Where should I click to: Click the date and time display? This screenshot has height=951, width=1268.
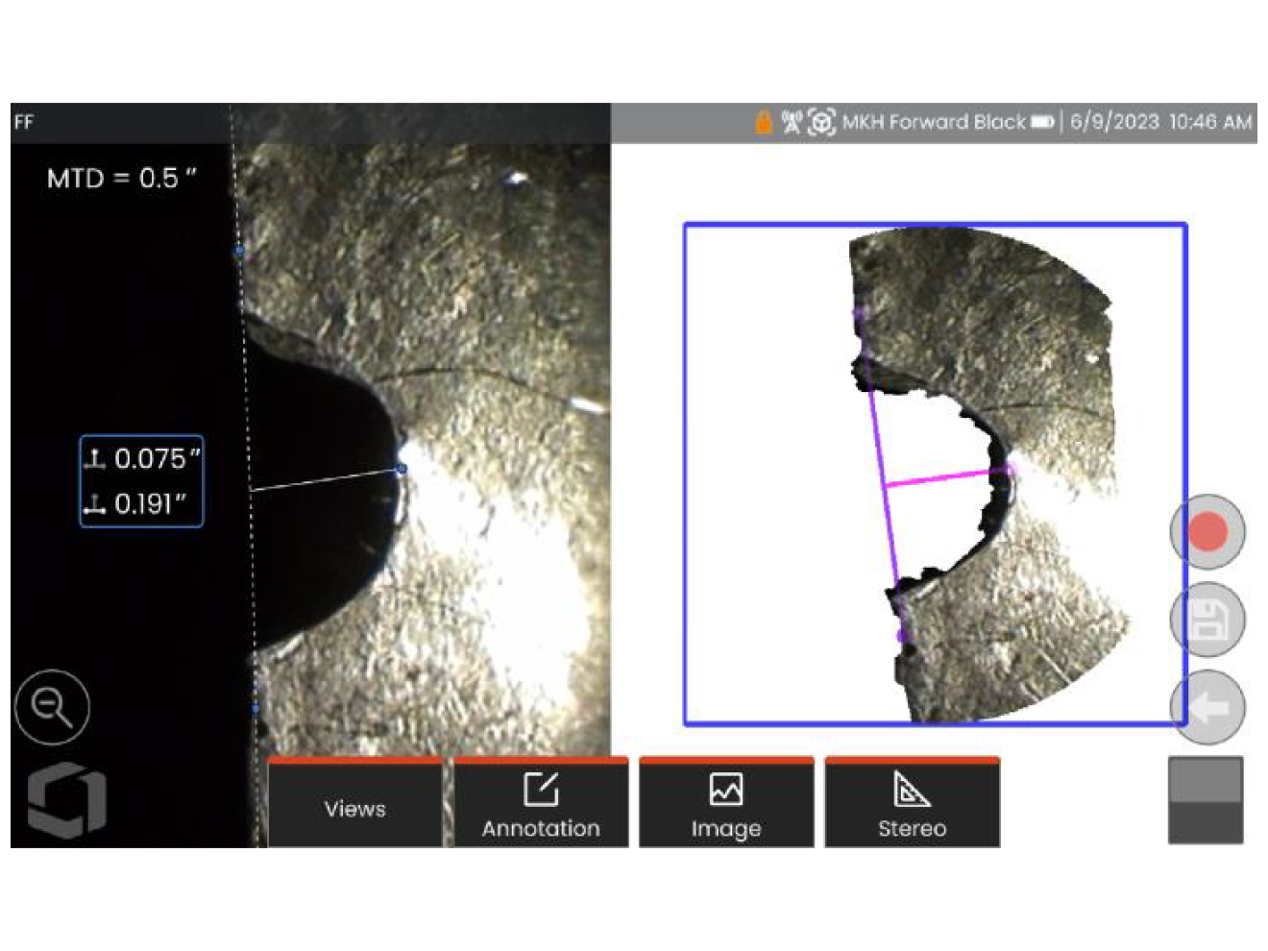coord(1160,122)
